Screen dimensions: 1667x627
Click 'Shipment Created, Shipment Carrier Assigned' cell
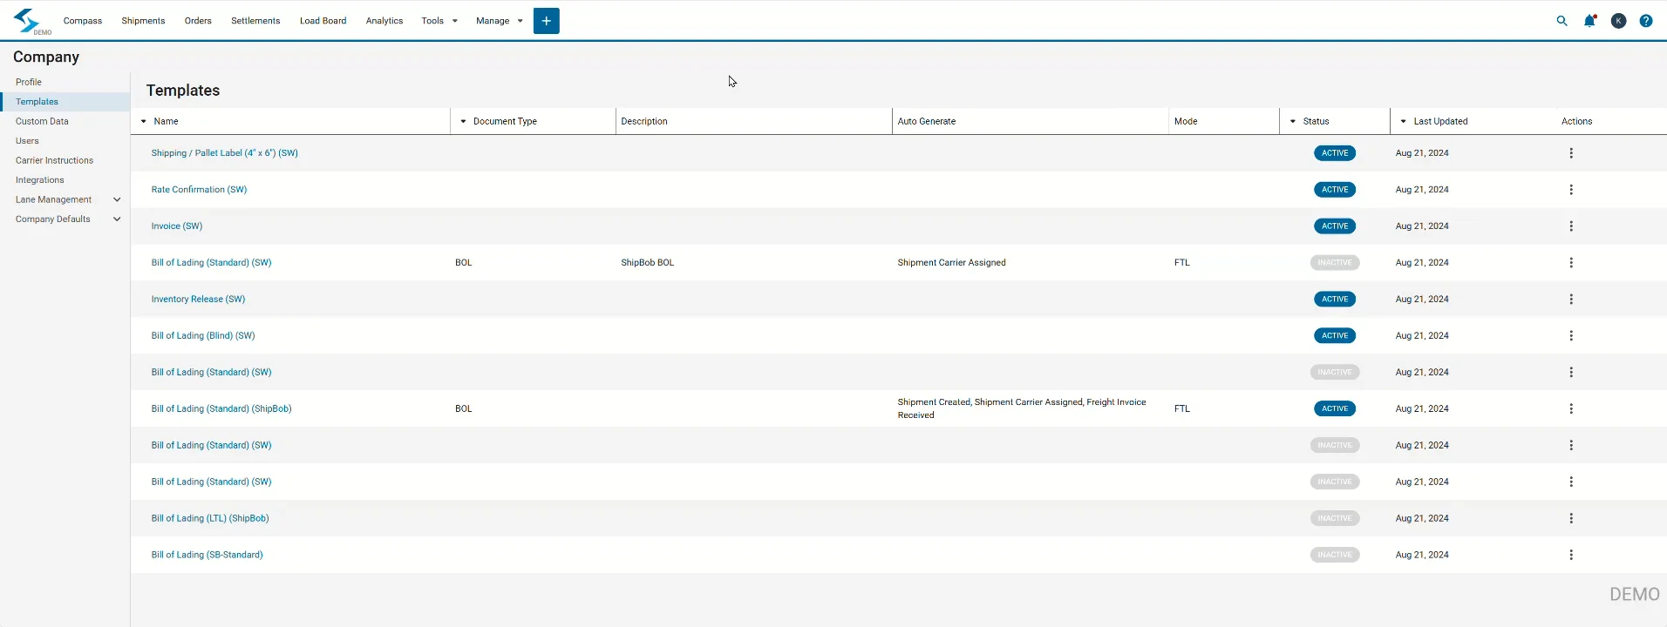[1021, 408]
